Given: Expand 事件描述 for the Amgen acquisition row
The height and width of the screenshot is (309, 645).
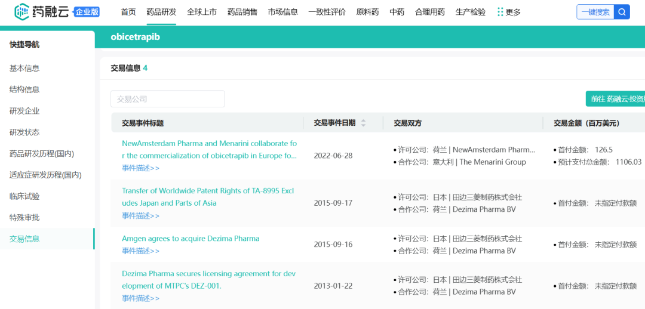Looking at the screenshot, I should (140, 251).
